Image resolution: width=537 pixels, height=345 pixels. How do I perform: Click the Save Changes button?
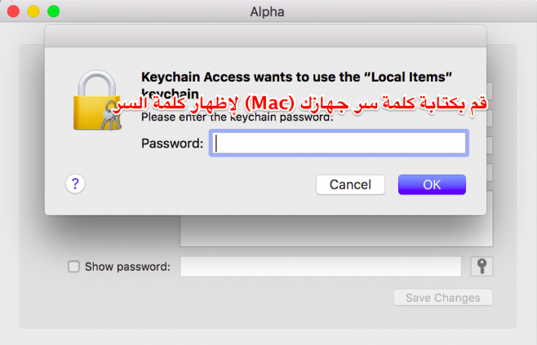pos(442,298)
